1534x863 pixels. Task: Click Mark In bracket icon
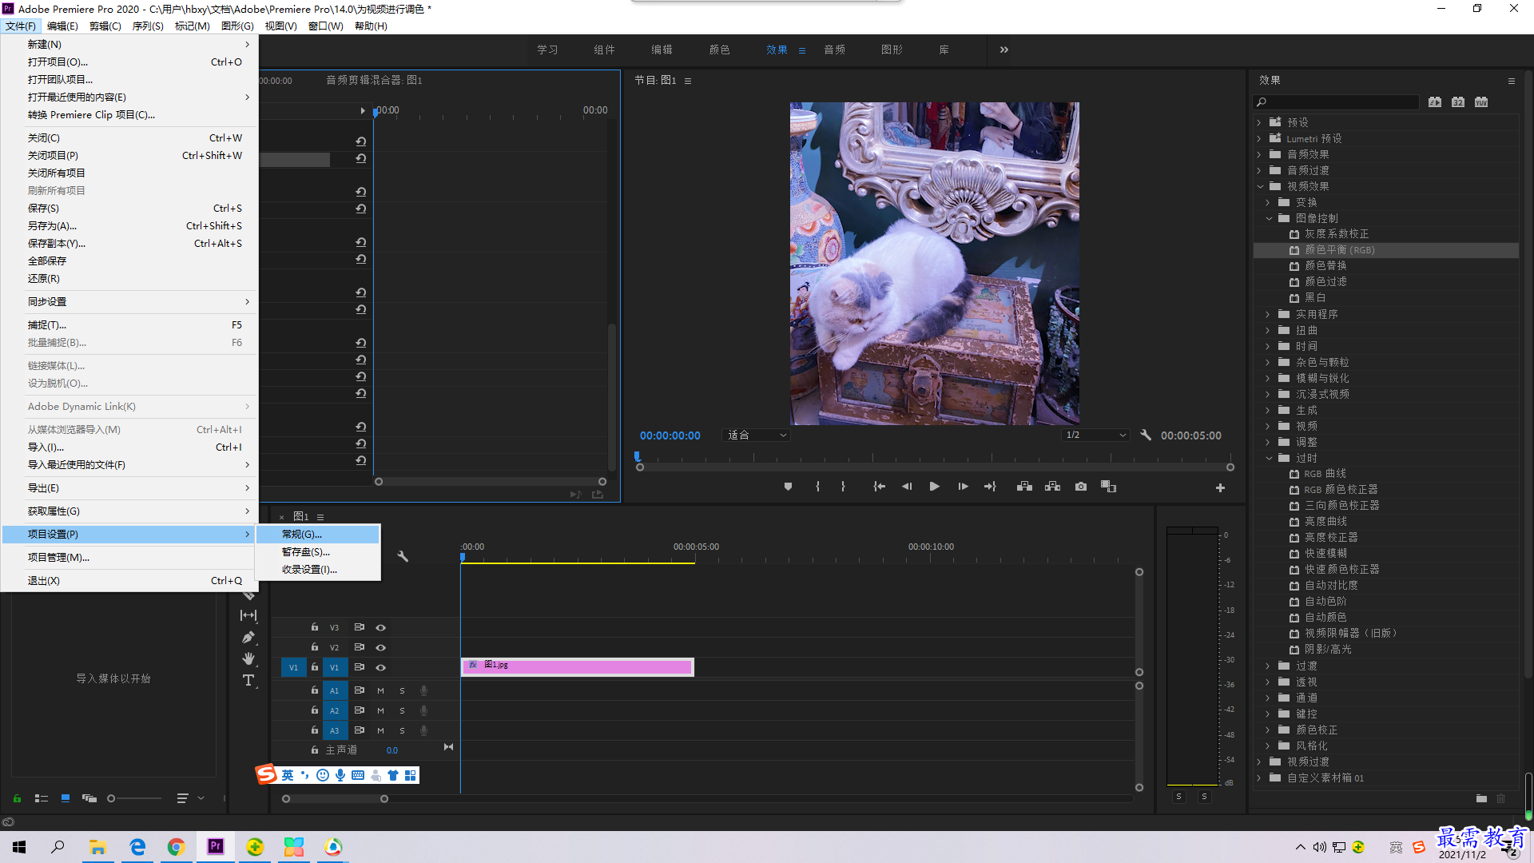[817, 487]
